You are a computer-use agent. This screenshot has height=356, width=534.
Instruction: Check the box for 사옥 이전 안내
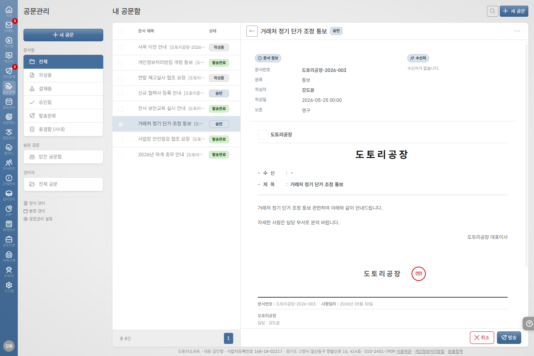coord(121,47)
